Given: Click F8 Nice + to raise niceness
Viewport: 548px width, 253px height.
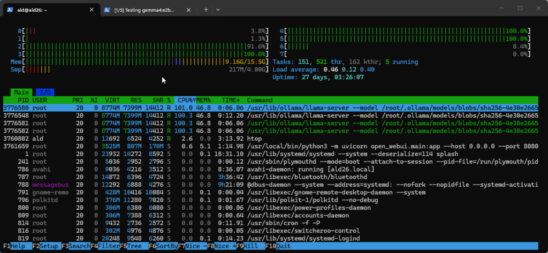Looking at the screenshot, I should click(x=222, y=246).
